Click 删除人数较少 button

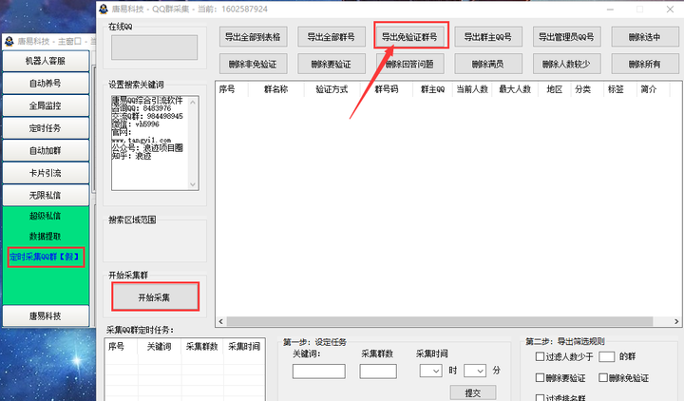566,65
